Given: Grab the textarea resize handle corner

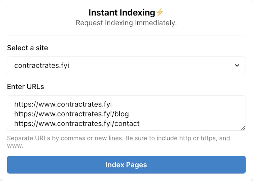Looking at the screenshot, I should click(243, 128).
